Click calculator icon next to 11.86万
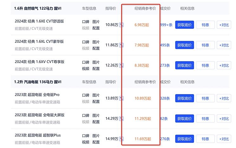 coord(121,45)
